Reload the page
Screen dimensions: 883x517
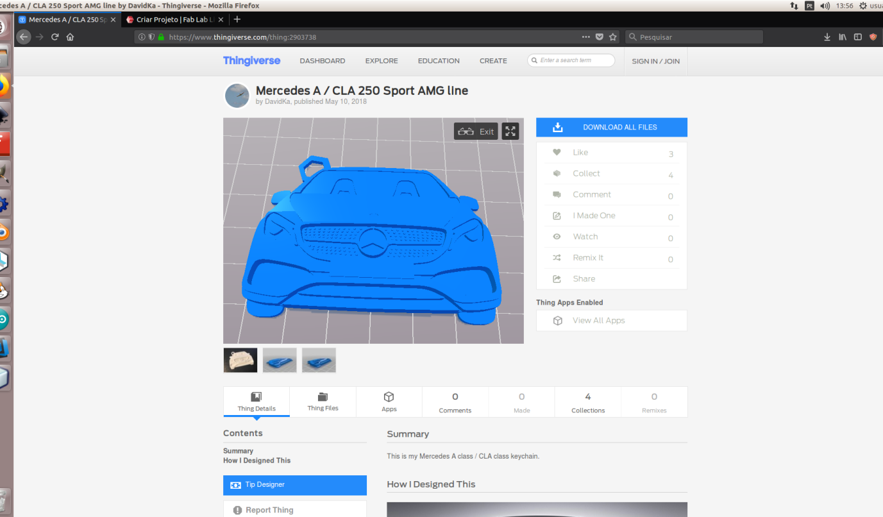click(55, 37)
